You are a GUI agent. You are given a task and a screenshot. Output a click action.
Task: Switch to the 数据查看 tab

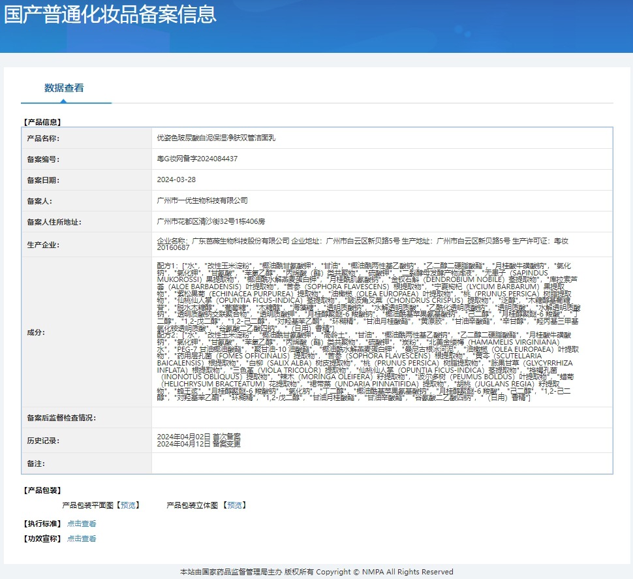(x=64, y=88)
